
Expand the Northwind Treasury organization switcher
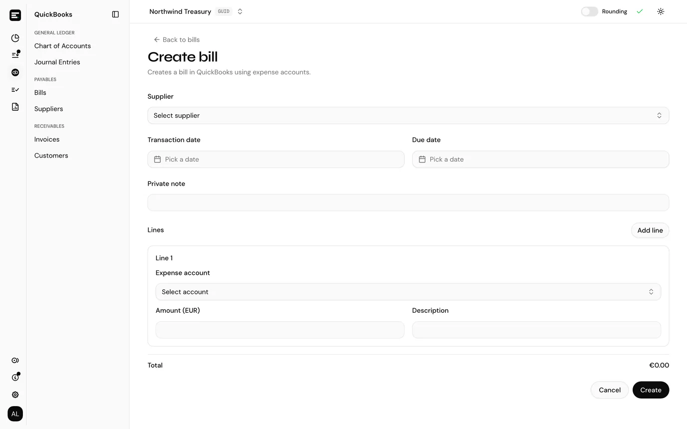(x=240, y=11)
